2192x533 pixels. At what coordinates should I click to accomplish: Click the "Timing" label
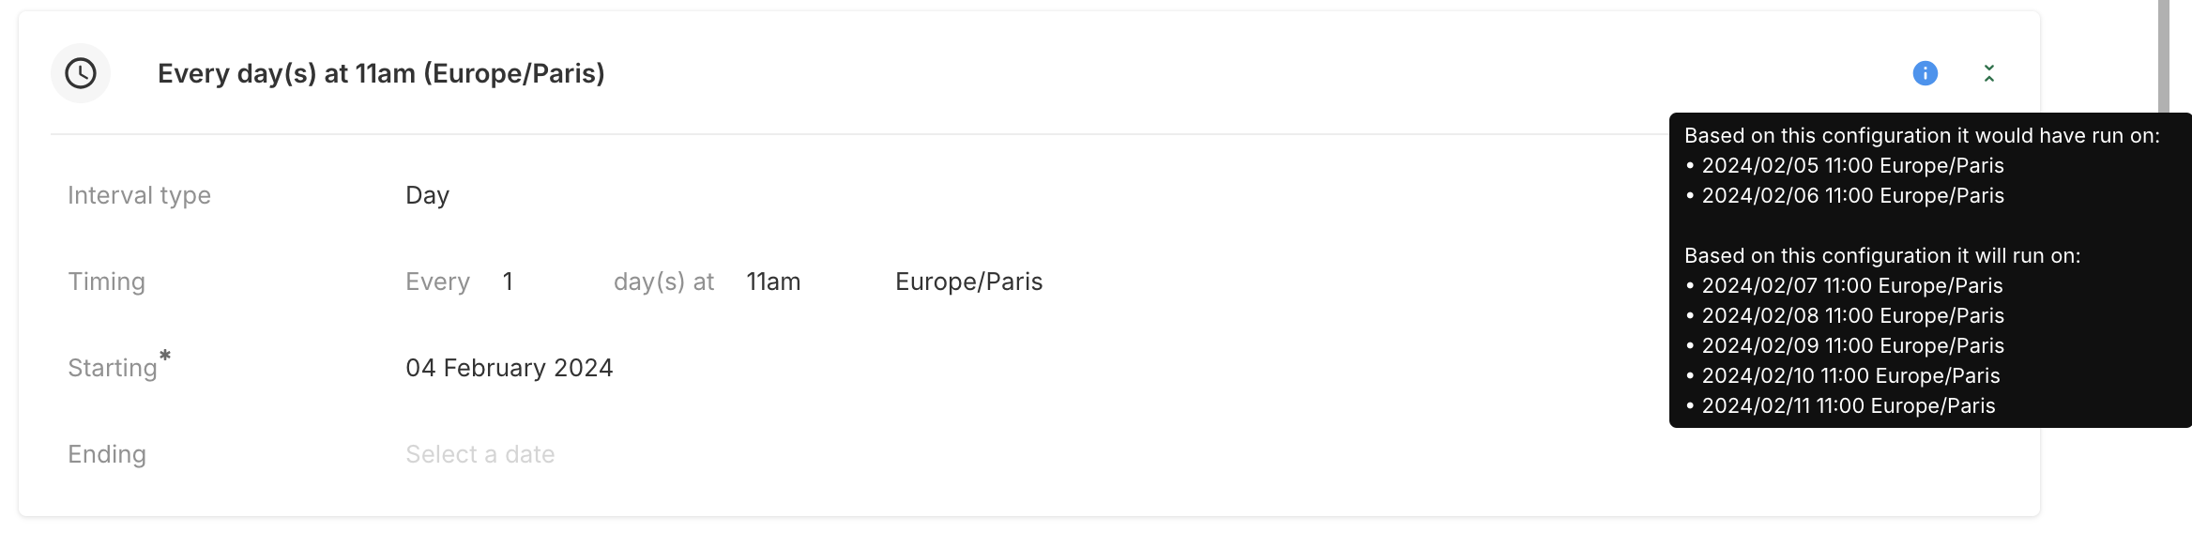coord(106,282)
